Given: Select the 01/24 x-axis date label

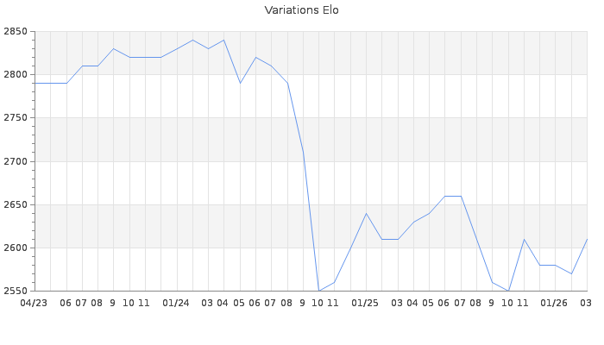Looking at the screenshot, I should (x=176, y=303).
